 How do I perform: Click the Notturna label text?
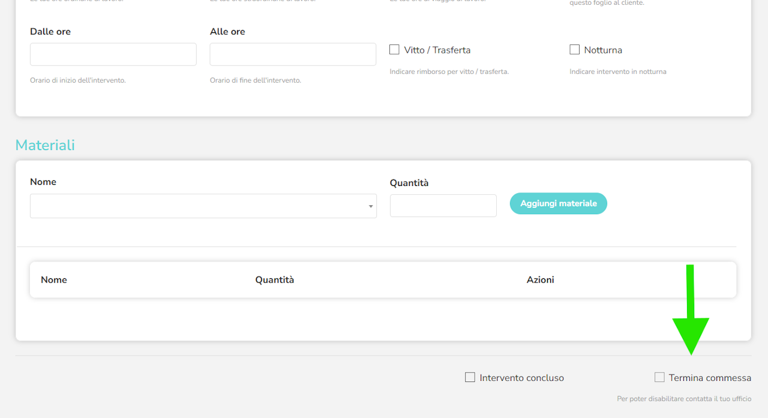(602, 50)
